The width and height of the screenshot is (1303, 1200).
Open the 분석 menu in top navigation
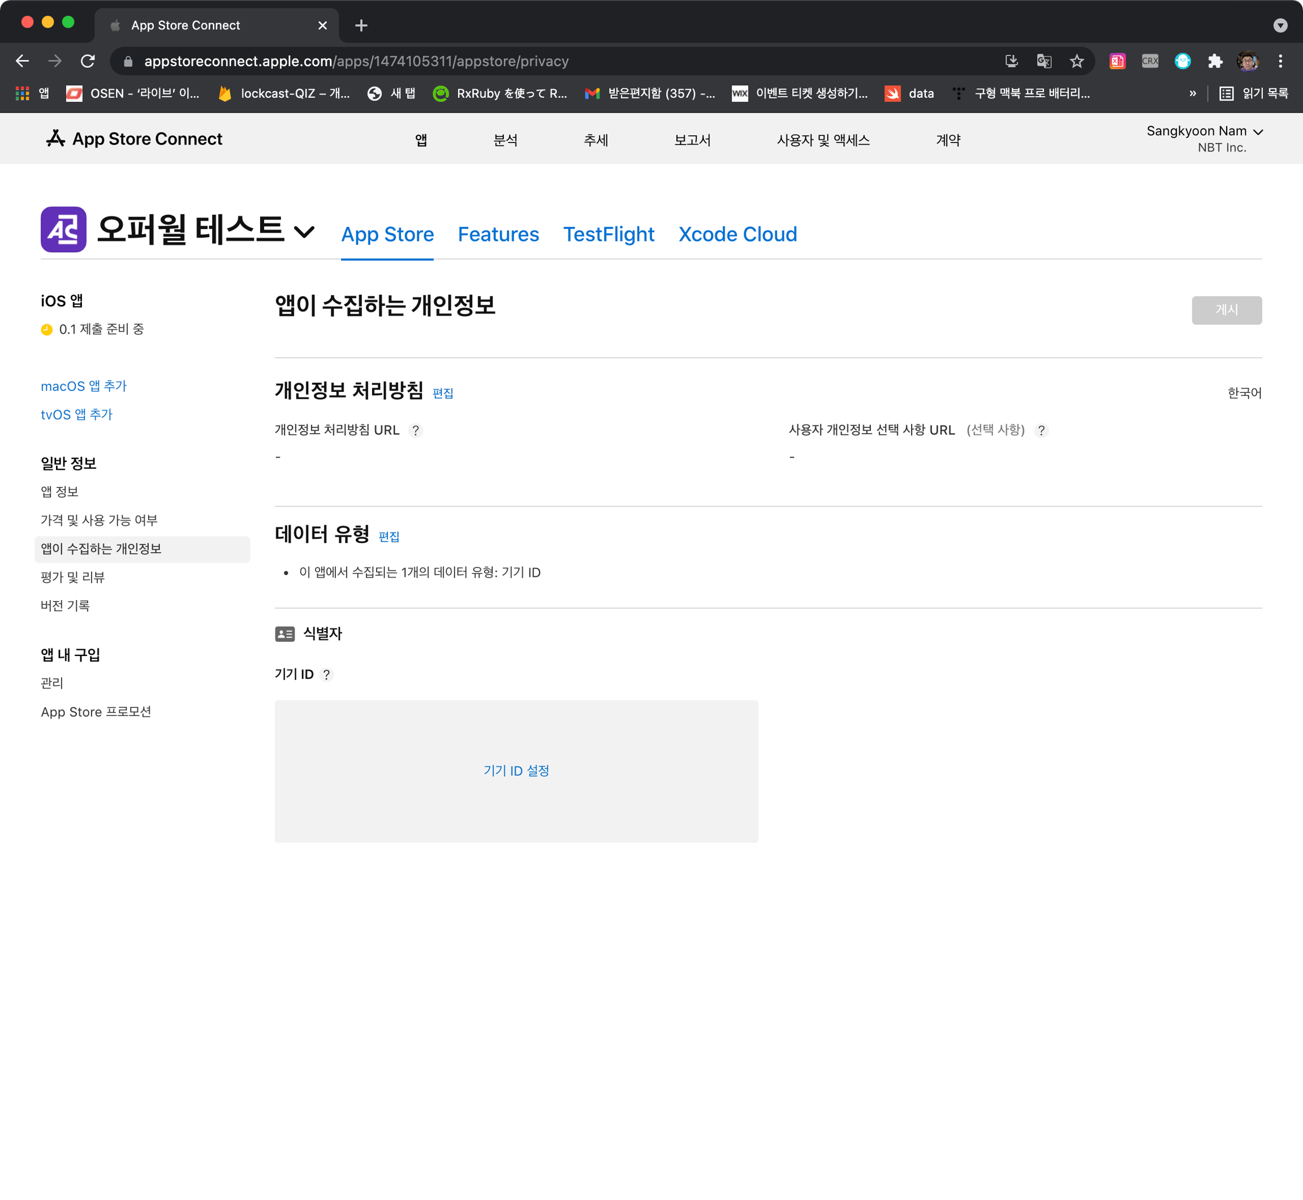click(505, 140)
